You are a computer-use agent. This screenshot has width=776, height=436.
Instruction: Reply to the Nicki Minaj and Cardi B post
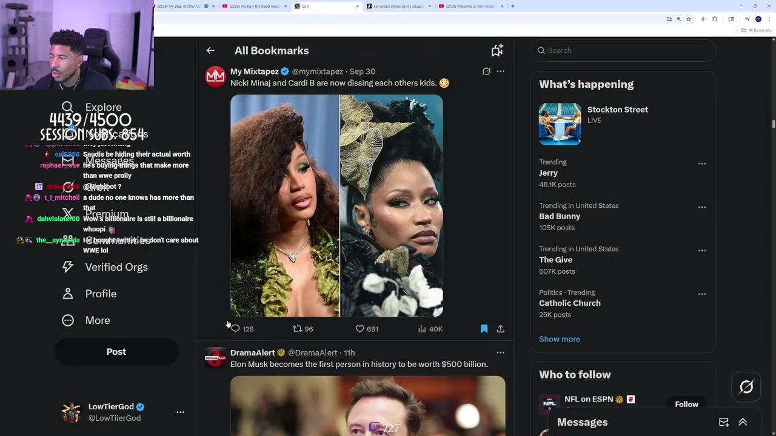tap(241, 329)
